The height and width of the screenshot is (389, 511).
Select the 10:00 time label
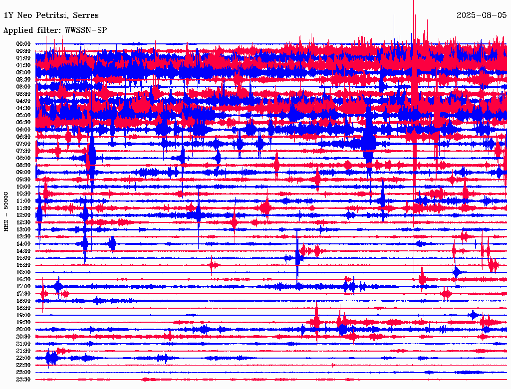tap(23, 187)
